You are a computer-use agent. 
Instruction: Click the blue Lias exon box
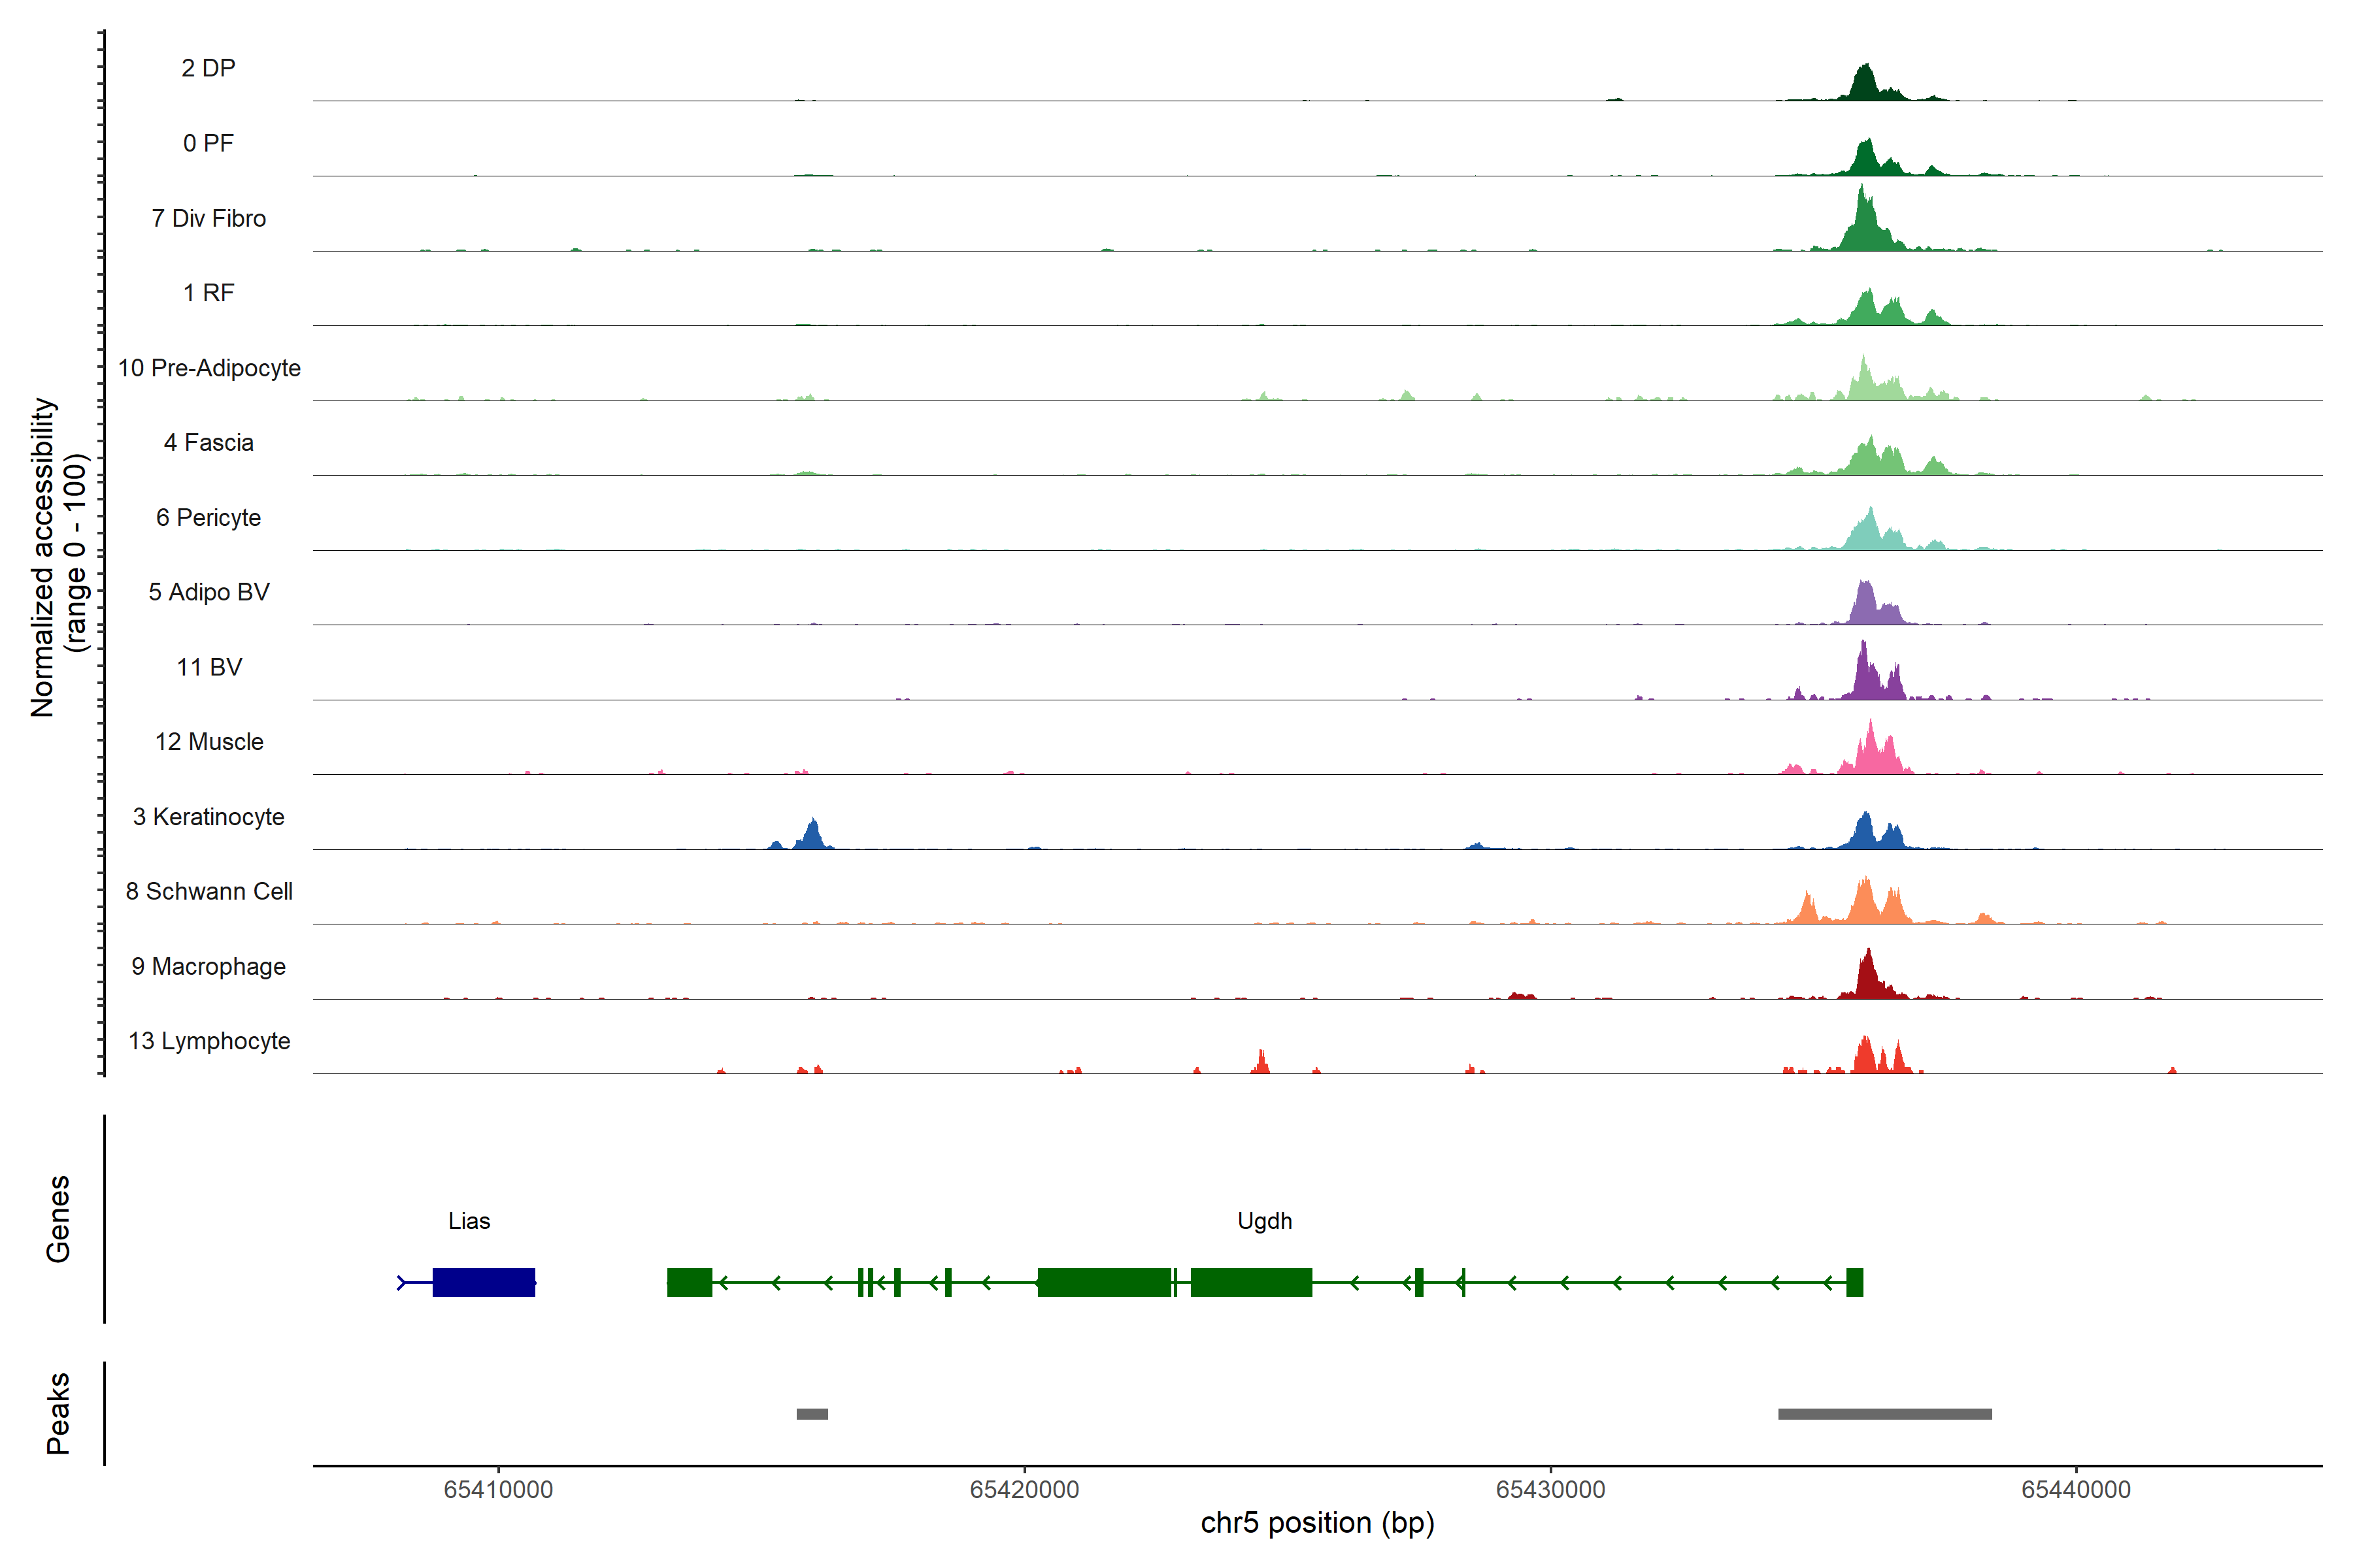[483, 1282]
